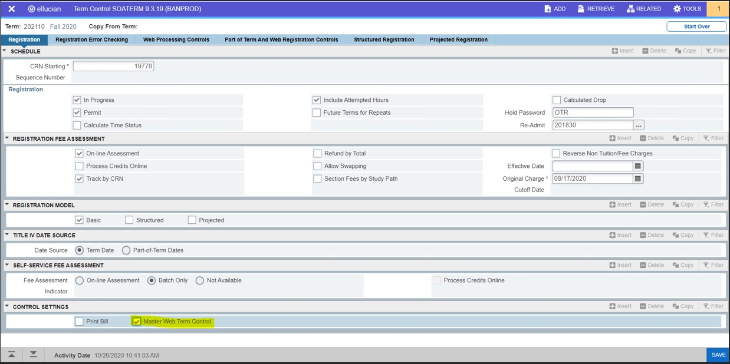Switch to Registration Error Checking tab
This screenshot has width=730, height=364.
point(91,39)
